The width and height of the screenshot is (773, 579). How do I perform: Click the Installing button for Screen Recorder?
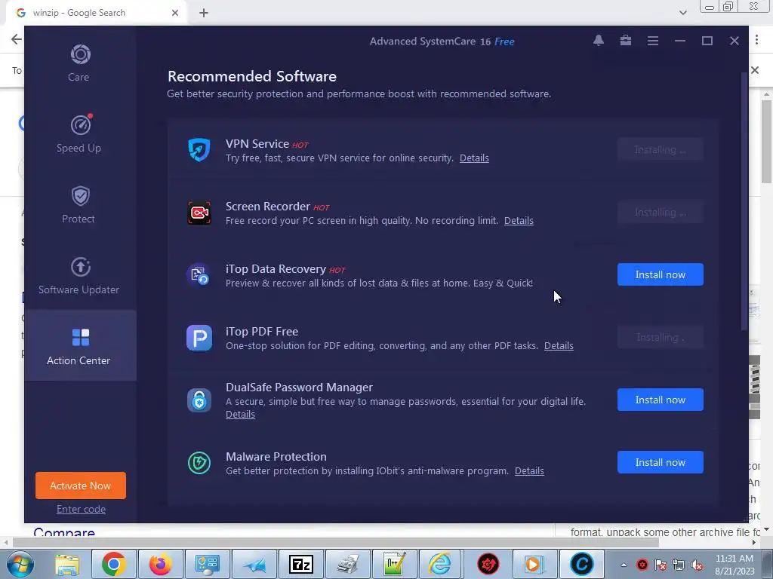point(660,212)
